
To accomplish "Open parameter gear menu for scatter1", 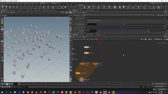I will (158, 15).
